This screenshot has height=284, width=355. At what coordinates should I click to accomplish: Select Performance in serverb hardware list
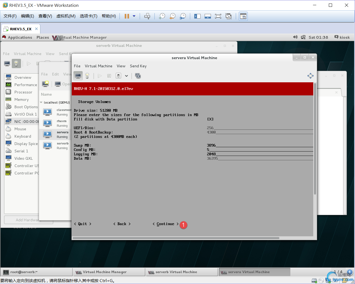click(22, 85)
